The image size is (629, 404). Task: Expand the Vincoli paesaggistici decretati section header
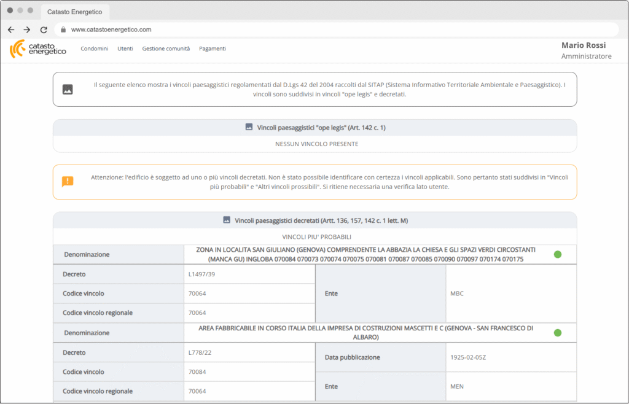click(x=314, y=220)
